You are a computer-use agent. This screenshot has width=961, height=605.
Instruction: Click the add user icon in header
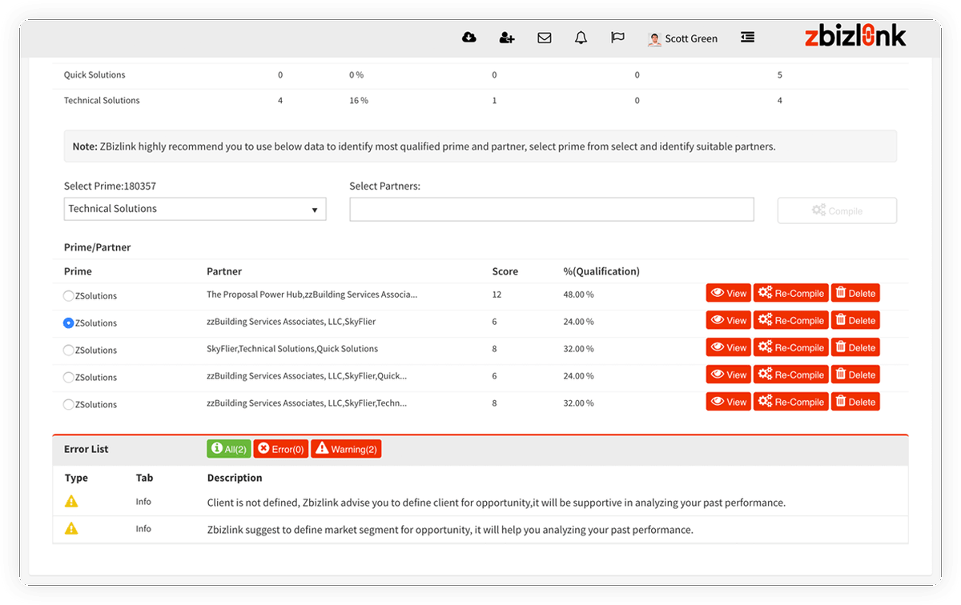pyautogui.click(x=506, y=38)
